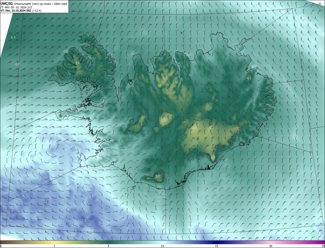Viewport: 325px width, 248px height.
Task: Click the map value label 7.8
Action: 188,55
